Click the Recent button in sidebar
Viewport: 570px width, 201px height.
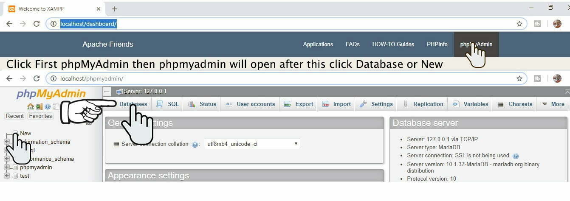[x=15, y=116]
